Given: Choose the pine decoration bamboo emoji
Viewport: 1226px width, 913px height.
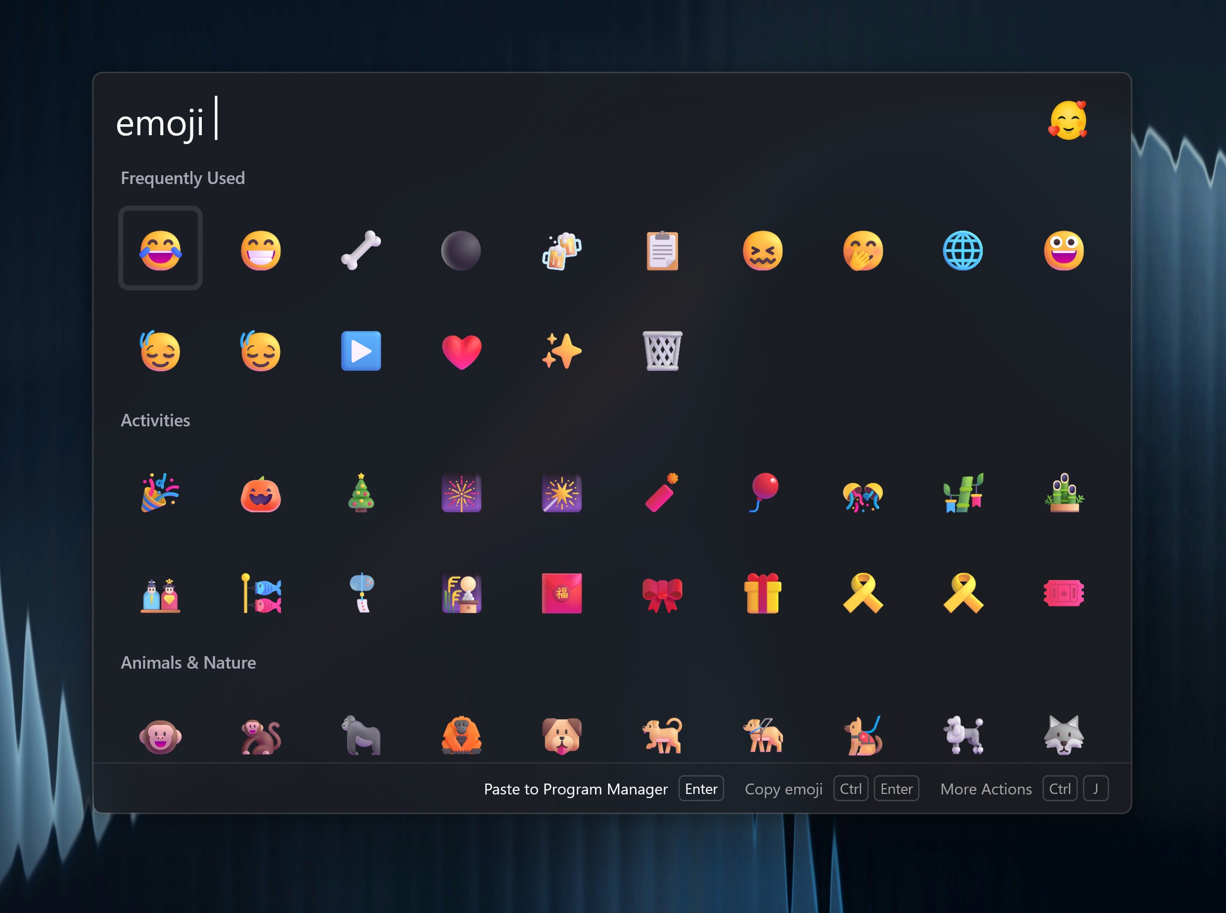Looking at the screenshot, I should [x=1064, y=492].
